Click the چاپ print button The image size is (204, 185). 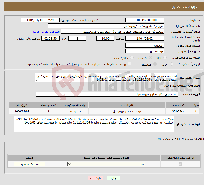[x=114, y=178]
